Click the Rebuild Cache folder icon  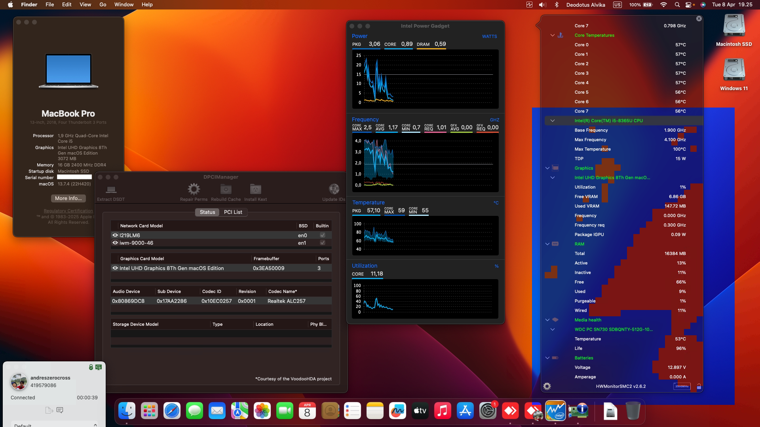coord(226,189)
